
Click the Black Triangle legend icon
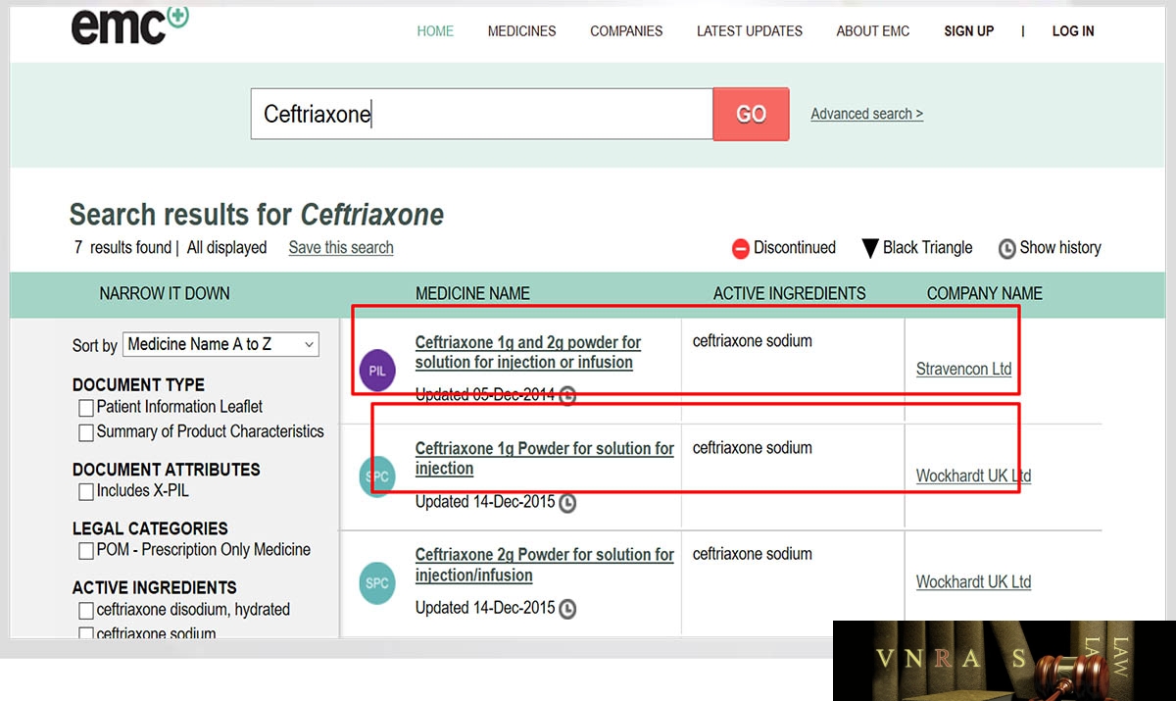(x=870, y=249)
